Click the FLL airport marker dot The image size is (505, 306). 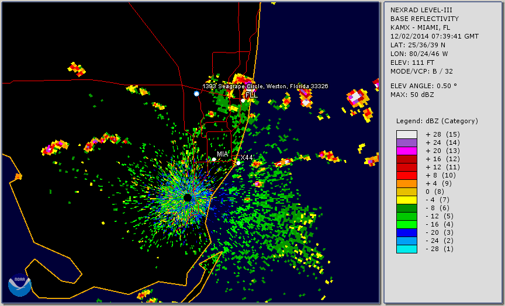pyautogui.click(x=243, y=100)
